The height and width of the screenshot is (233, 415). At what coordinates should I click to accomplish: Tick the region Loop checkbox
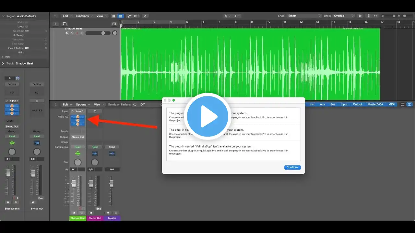(x=27, y=27)
